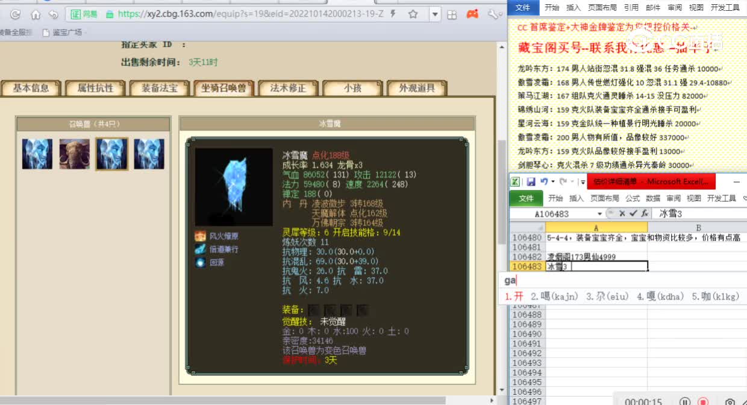Open the Excel 页面布局 ribbon tab
Screen dimensions: 747x405
point(604,198)
